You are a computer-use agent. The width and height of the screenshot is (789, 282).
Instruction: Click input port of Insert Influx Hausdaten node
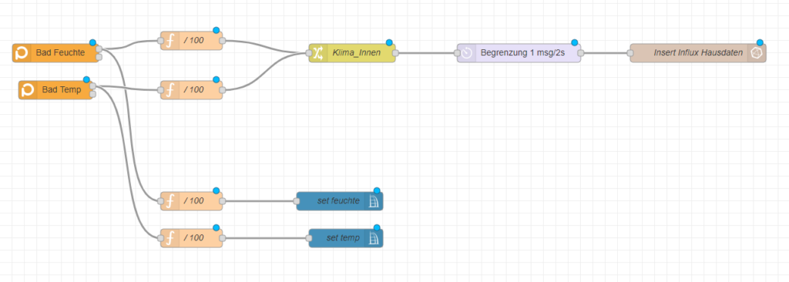click(630, 53)
